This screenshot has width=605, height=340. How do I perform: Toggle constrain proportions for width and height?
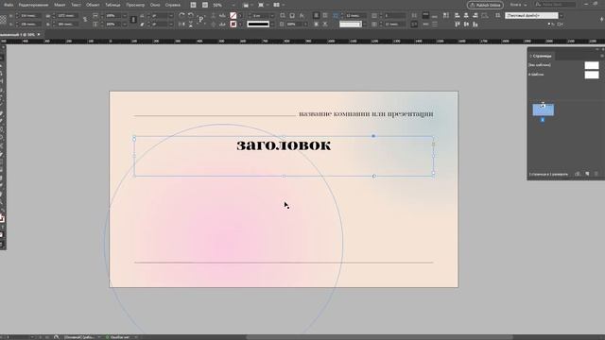click(x=85, y=20)
